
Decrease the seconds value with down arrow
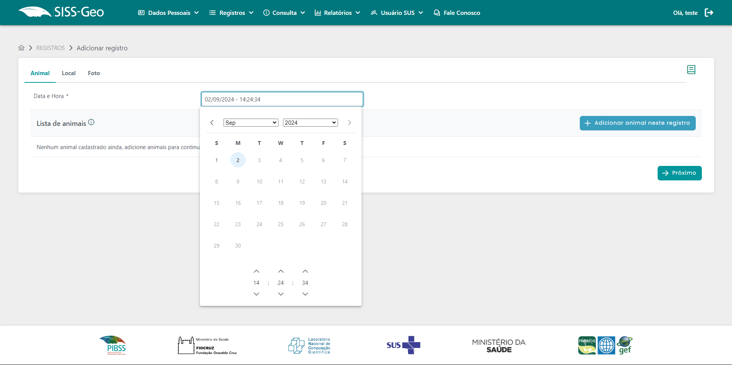[305, 294]
